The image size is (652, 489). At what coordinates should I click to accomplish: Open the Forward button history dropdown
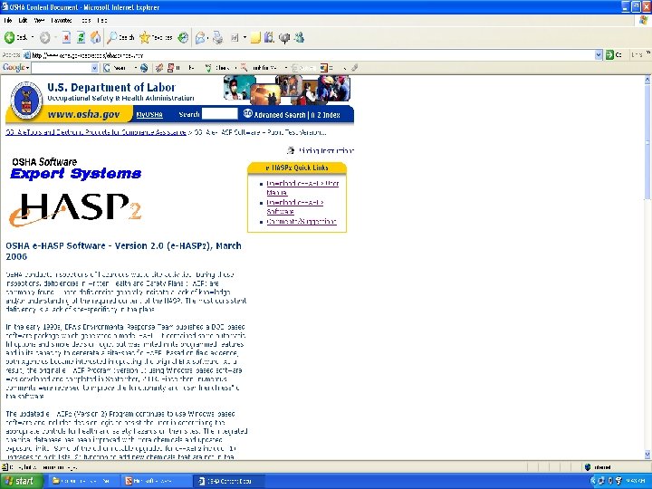(55, 38)
